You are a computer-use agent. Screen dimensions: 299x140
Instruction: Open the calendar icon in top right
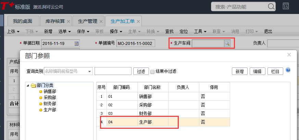point(286,6)
